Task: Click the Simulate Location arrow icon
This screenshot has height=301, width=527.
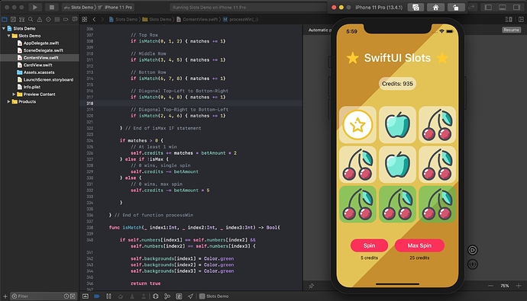Action: coord(191,296)
